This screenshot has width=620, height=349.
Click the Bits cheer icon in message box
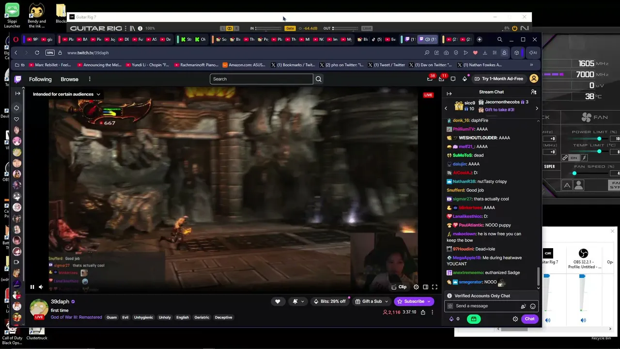523,306
